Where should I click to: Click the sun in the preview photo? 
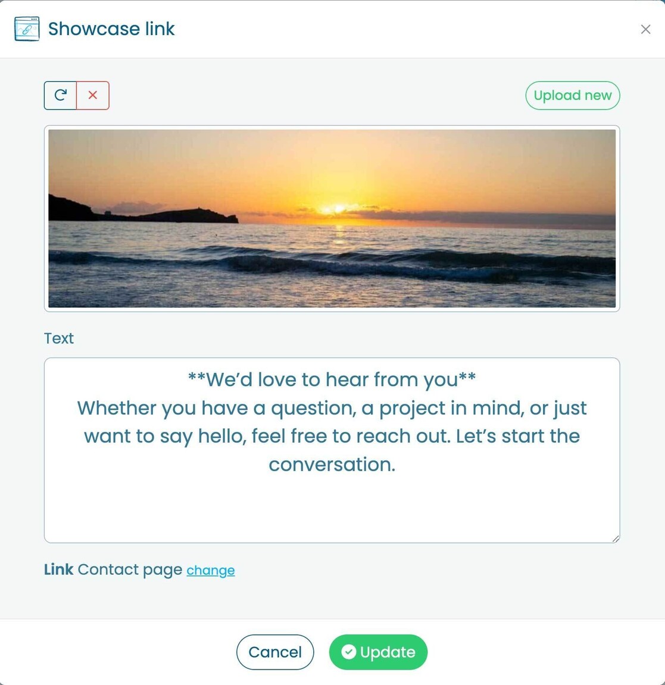click(338, 208)
